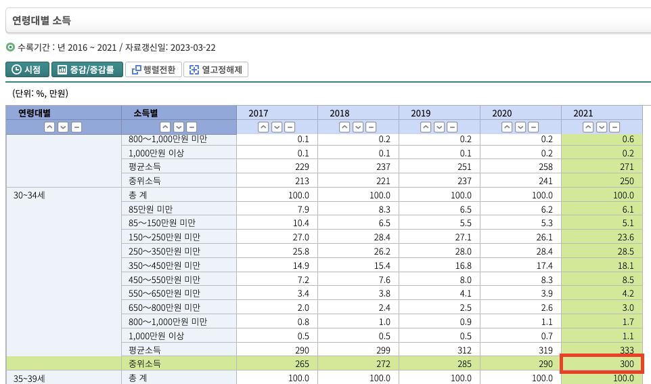Click the 열고정해제 button

216,69
